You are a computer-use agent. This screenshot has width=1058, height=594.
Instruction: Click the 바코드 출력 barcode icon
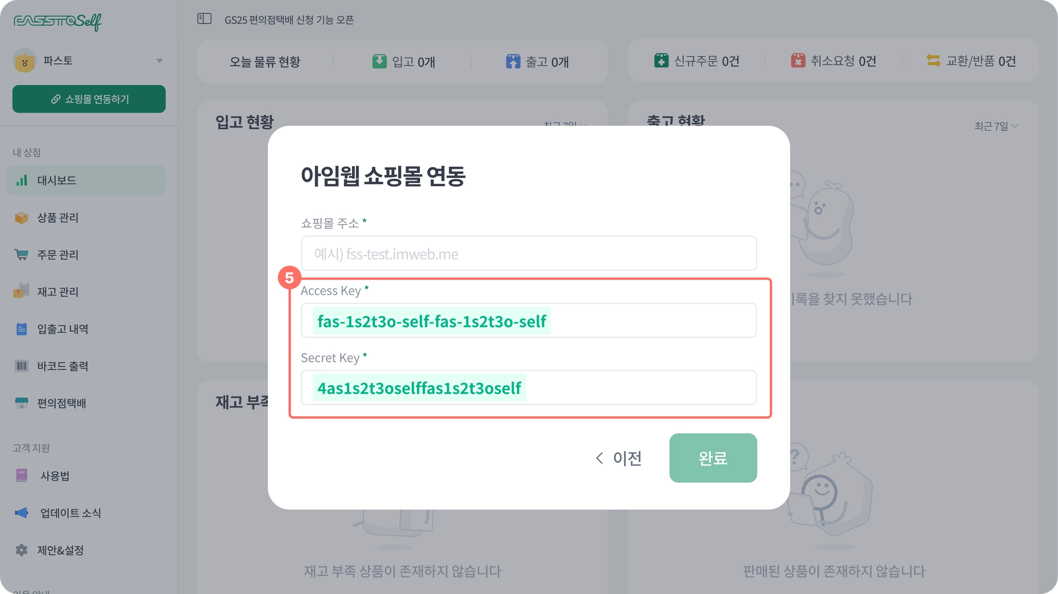coord(21,366)
